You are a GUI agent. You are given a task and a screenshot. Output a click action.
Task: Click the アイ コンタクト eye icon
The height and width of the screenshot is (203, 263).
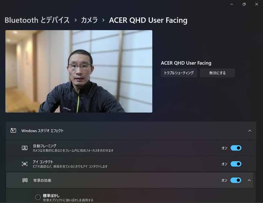click(24, 165)
